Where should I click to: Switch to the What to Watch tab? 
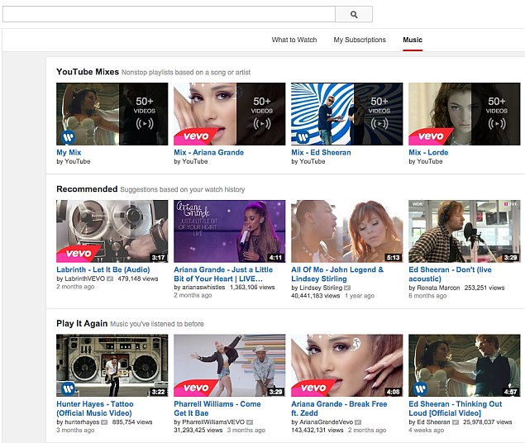(294, 40)
